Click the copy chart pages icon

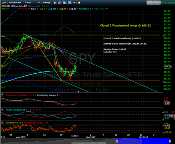(x=59, y=3)
